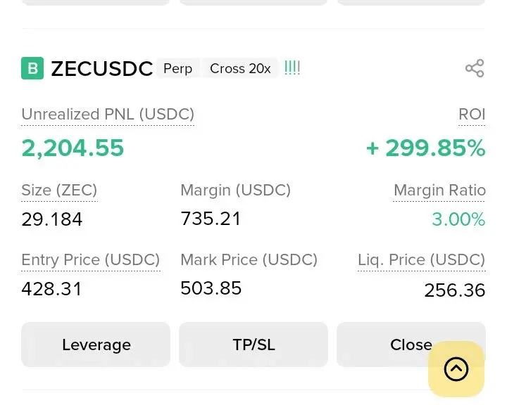Tap the Cross 20x margin tag
The width and height of the screenshot is (507, 405).
point(240,68)
